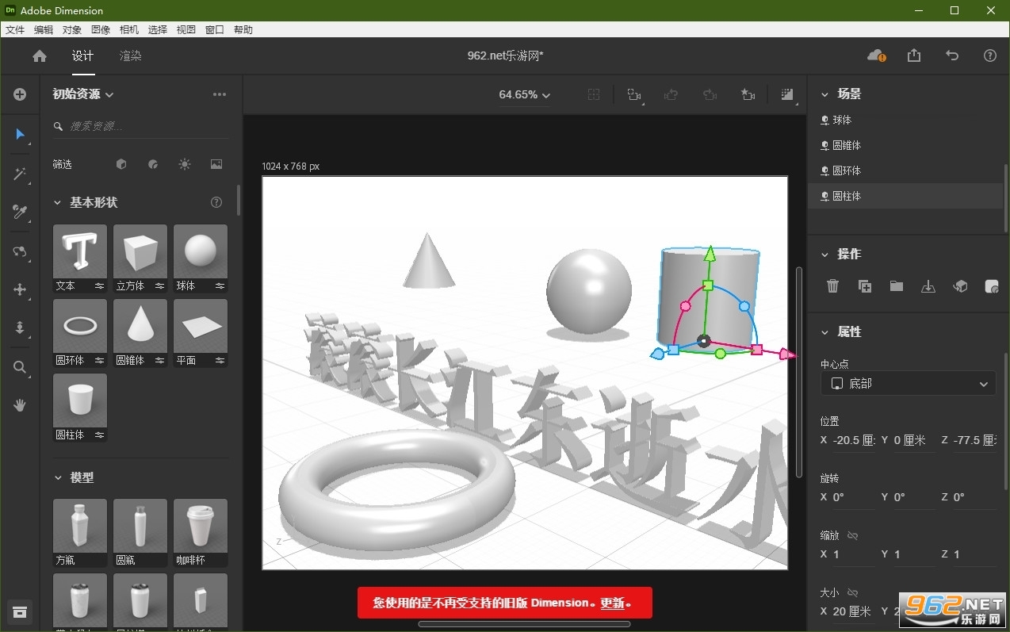Click the Home icon
The width and height of the screenshot is (1010, 632).
pos(40,56)
